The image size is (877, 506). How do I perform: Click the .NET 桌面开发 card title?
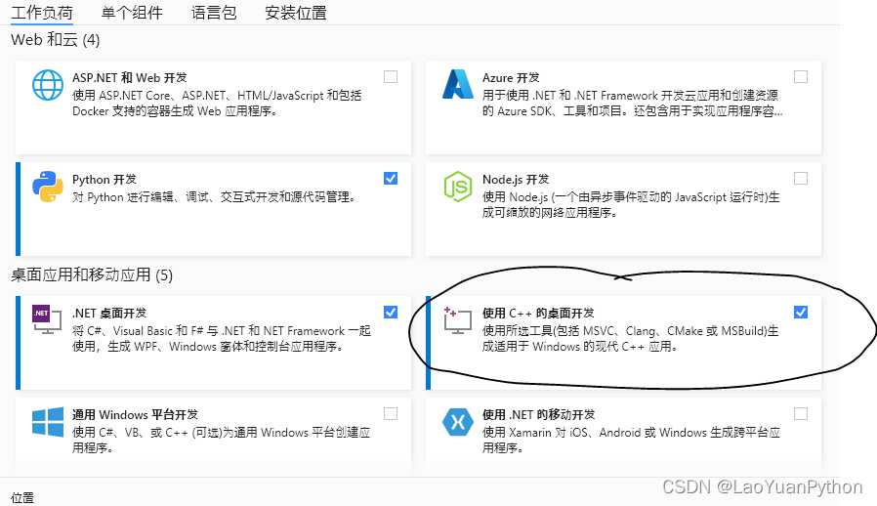tap(109, 314)
